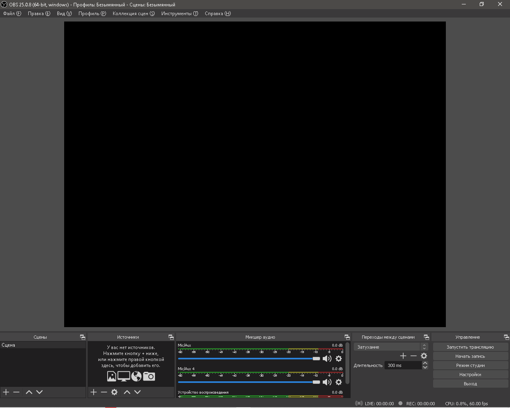Remove selected scene with minus icon
This screenshot has height=408, width=510.
coord(16,392)
